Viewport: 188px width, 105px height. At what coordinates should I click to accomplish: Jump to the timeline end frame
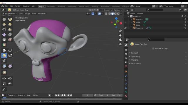pyautogui.click(x=71, y=95)
